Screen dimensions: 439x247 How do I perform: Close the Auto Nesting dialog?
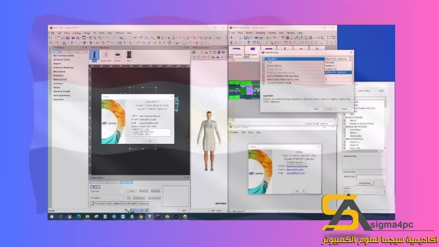(351, 52)
